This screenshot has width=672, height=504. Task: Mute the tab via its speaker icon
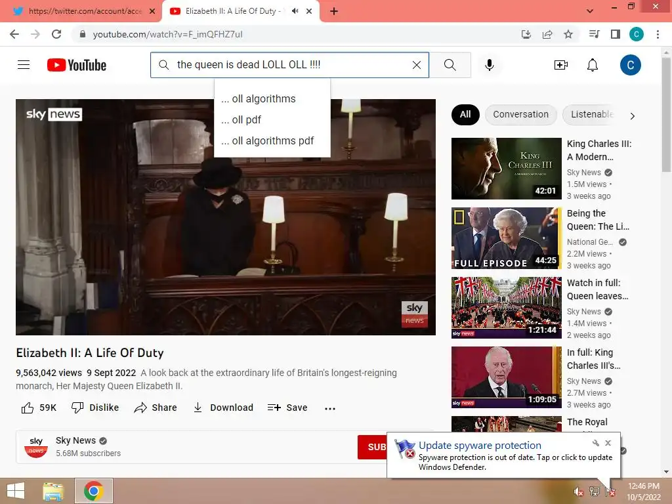tap(295, 11)
